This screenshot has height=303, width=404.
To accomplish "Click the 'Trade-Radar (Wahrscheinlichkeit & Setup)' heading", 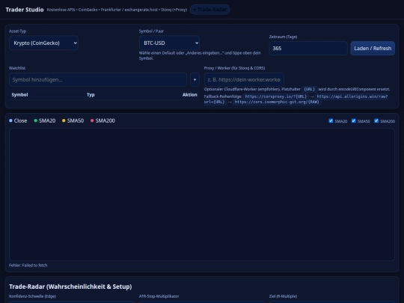I will tap(70, 287).
